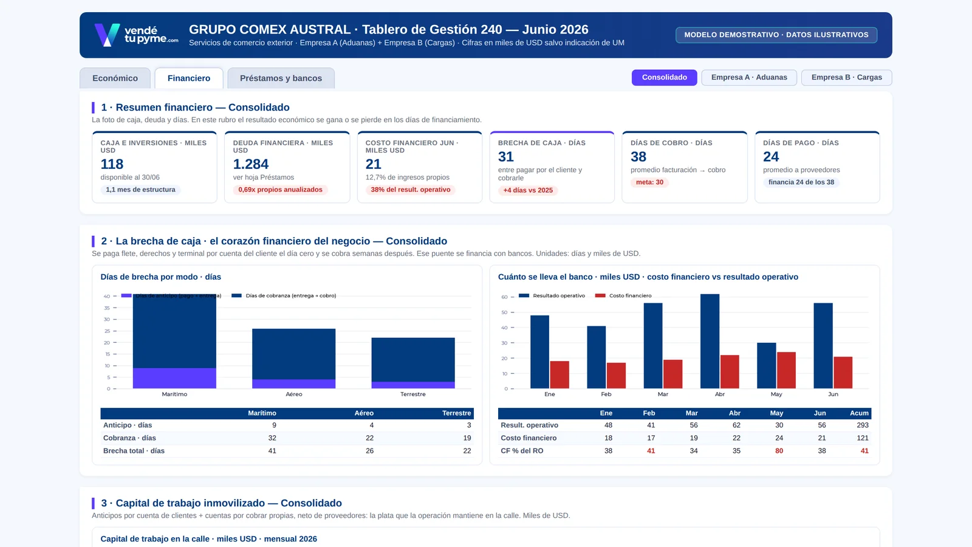Click the Terrestre bar's navy cobranza segment
Viewport: 972px width, 547px height.
(413, 360)
